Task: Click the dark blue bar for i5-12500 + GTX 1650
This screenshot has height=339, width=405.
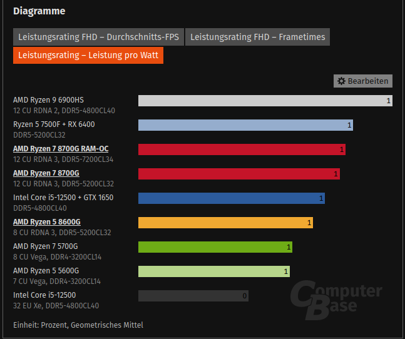Action: pyautogui.click(x=232, y=198)
